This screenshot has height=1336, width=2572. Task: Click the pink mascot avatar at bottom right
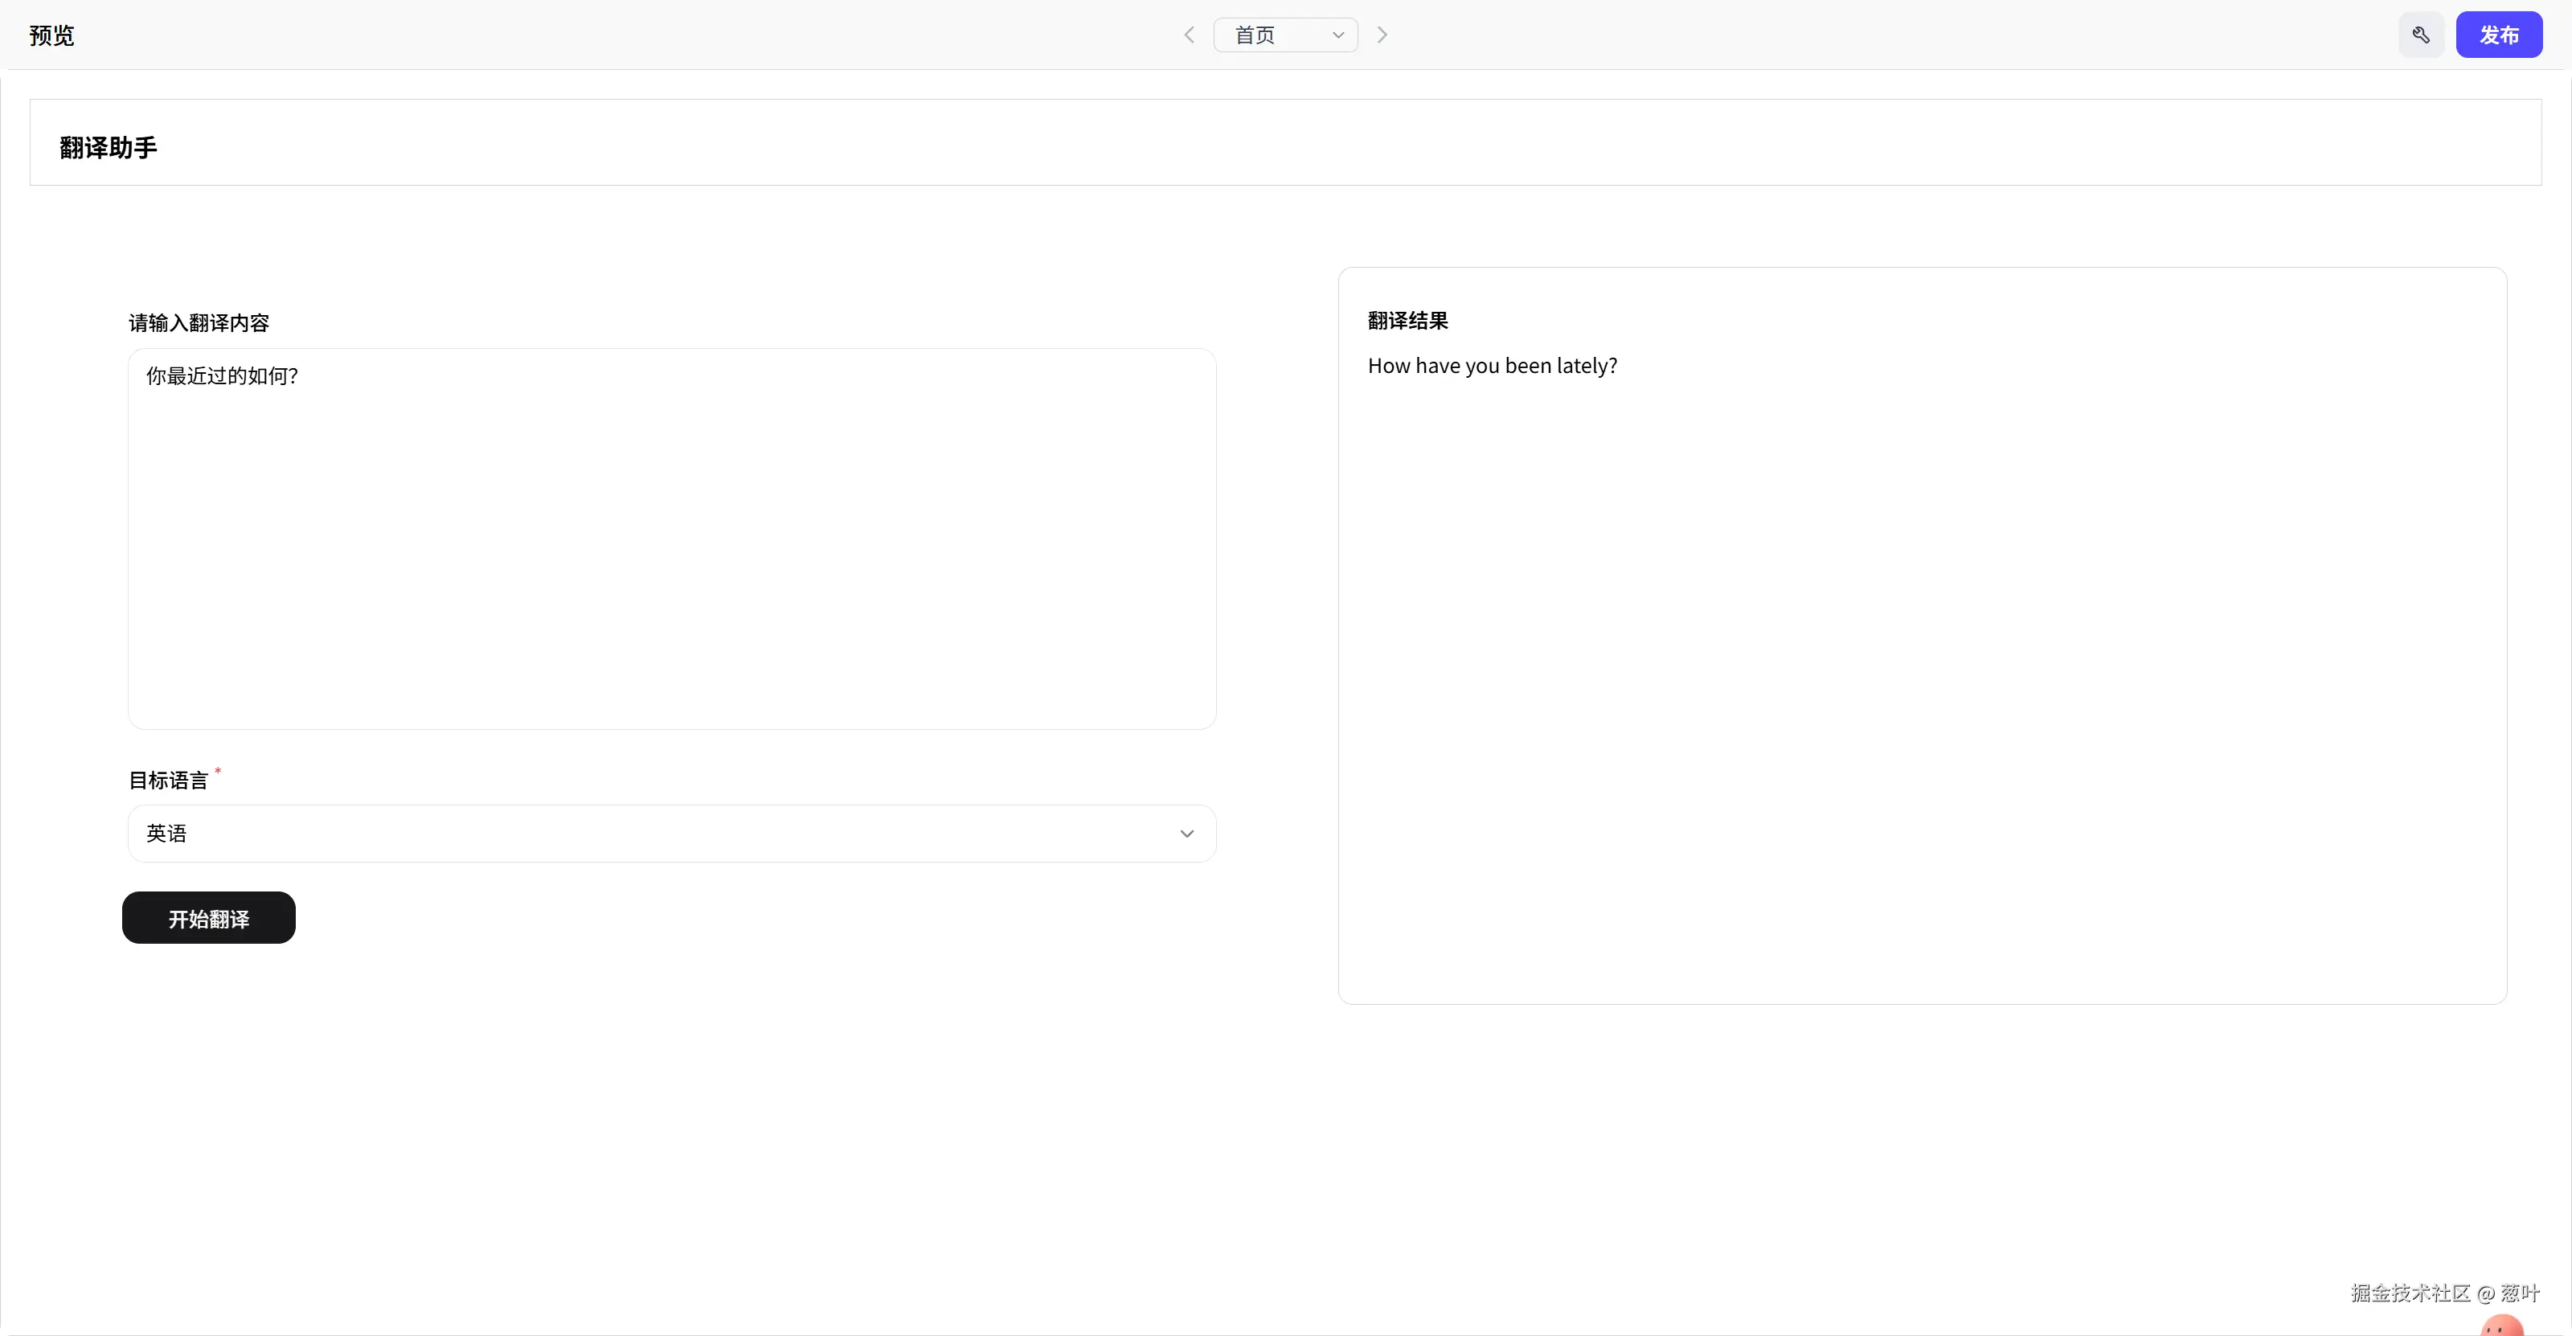2501,1327
